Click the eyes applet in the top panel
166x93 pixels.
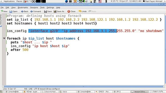click(34, 1)
